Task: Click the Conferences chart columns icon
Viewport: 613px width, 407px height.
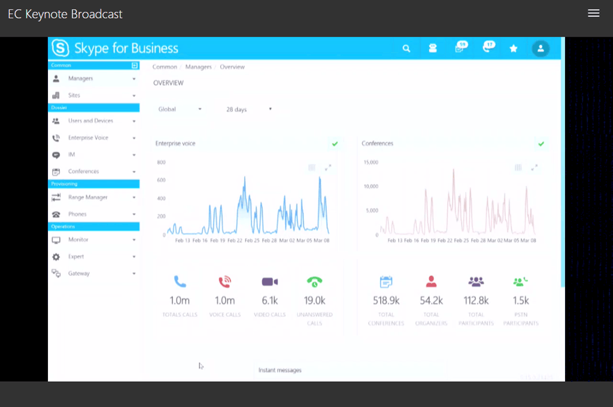Action: pyautogui.click(x=518, y=168)
